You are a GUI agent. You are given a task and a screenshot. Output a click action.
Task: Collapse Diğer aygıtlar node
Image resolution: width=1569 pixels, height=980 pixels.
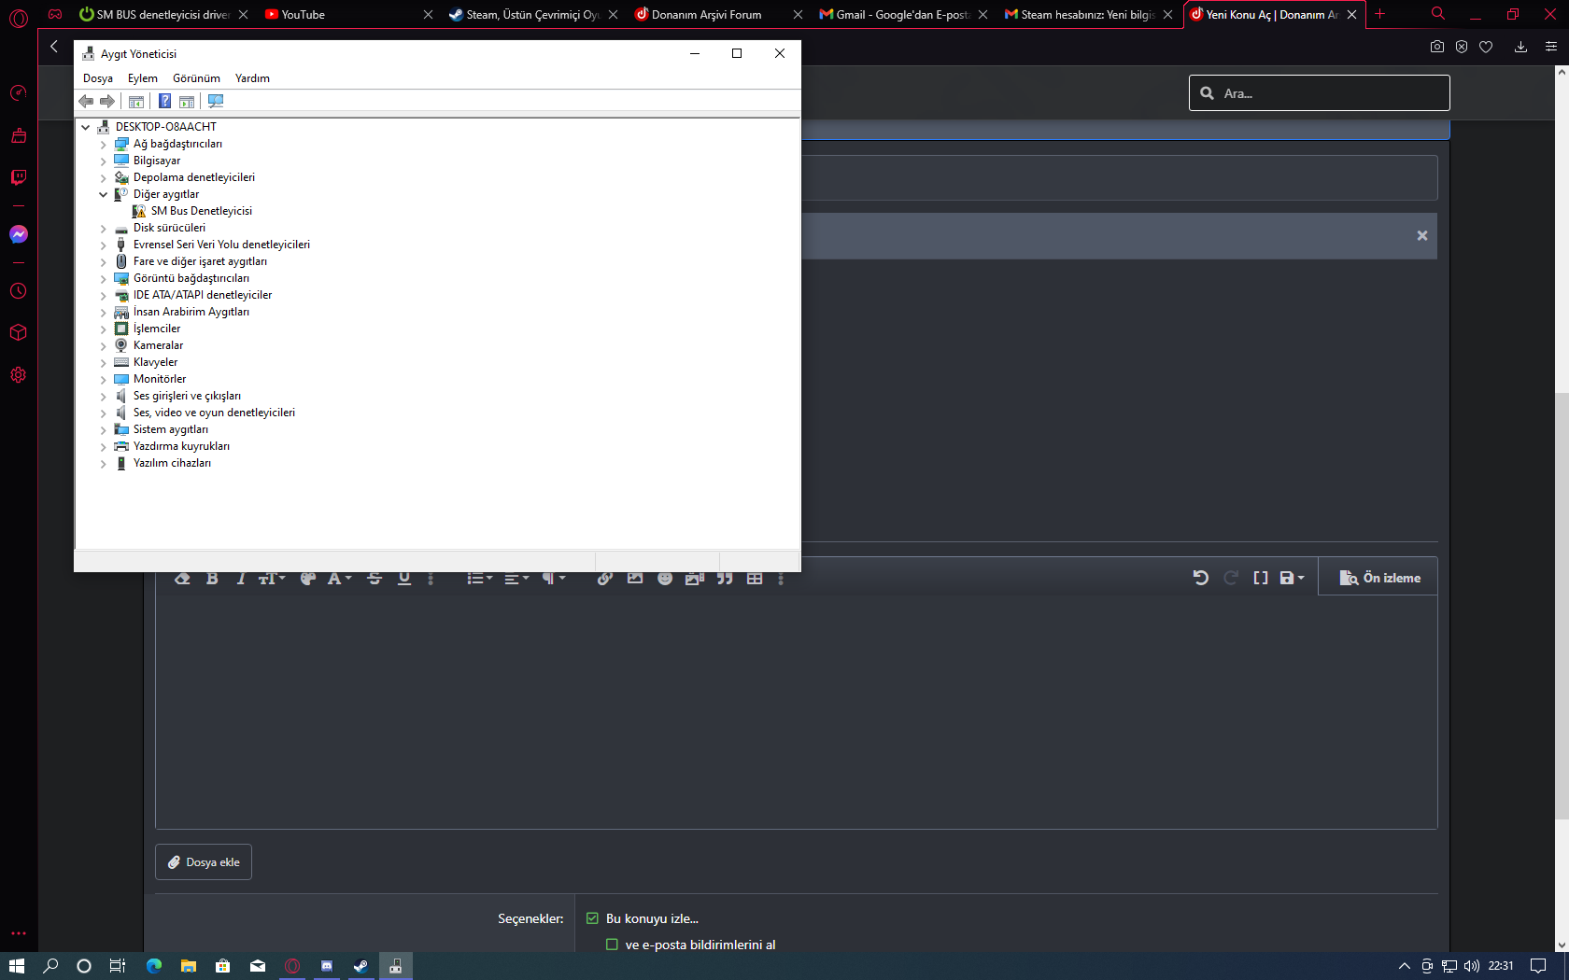click(x=103, y=194)
